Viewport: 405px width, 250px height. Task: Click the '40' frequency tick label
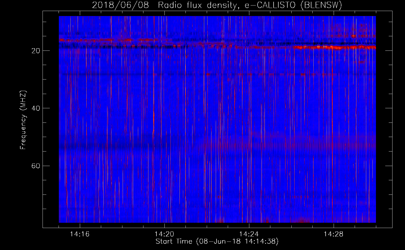pyautogui.click(x=36, y=108)
